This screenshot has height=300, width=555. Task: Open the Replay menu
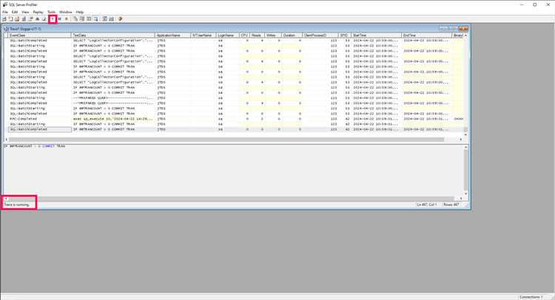tap(38, 12)
